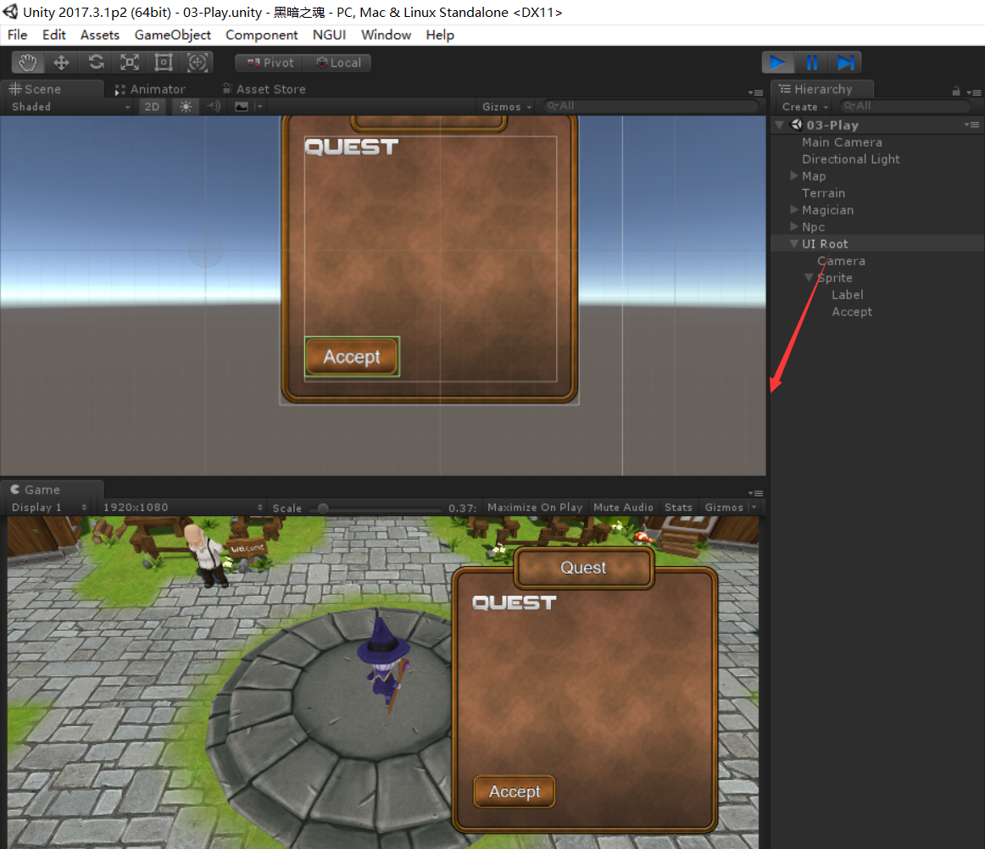Image resolution: width=985 pixels, height=849 pixels.
Task: Expand the Map object in Hierarchy
Action: pos(794,176)
